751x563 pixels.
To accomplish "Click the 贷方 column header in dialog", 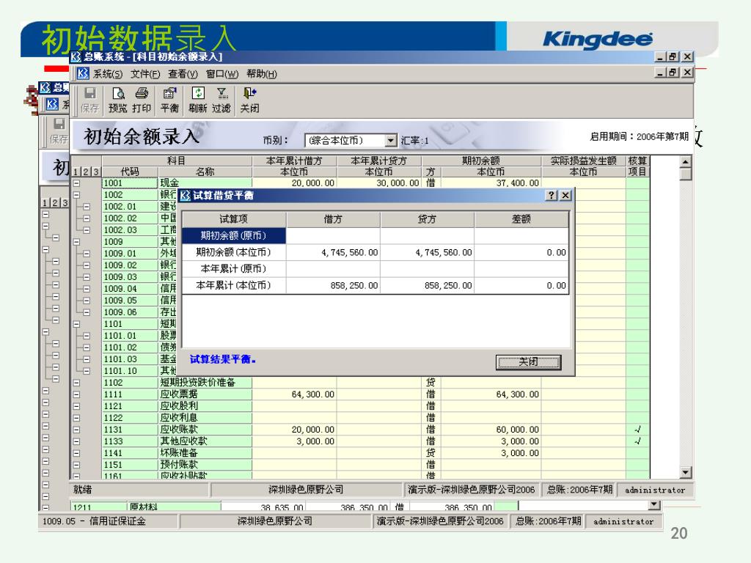I will click(427, 219).
